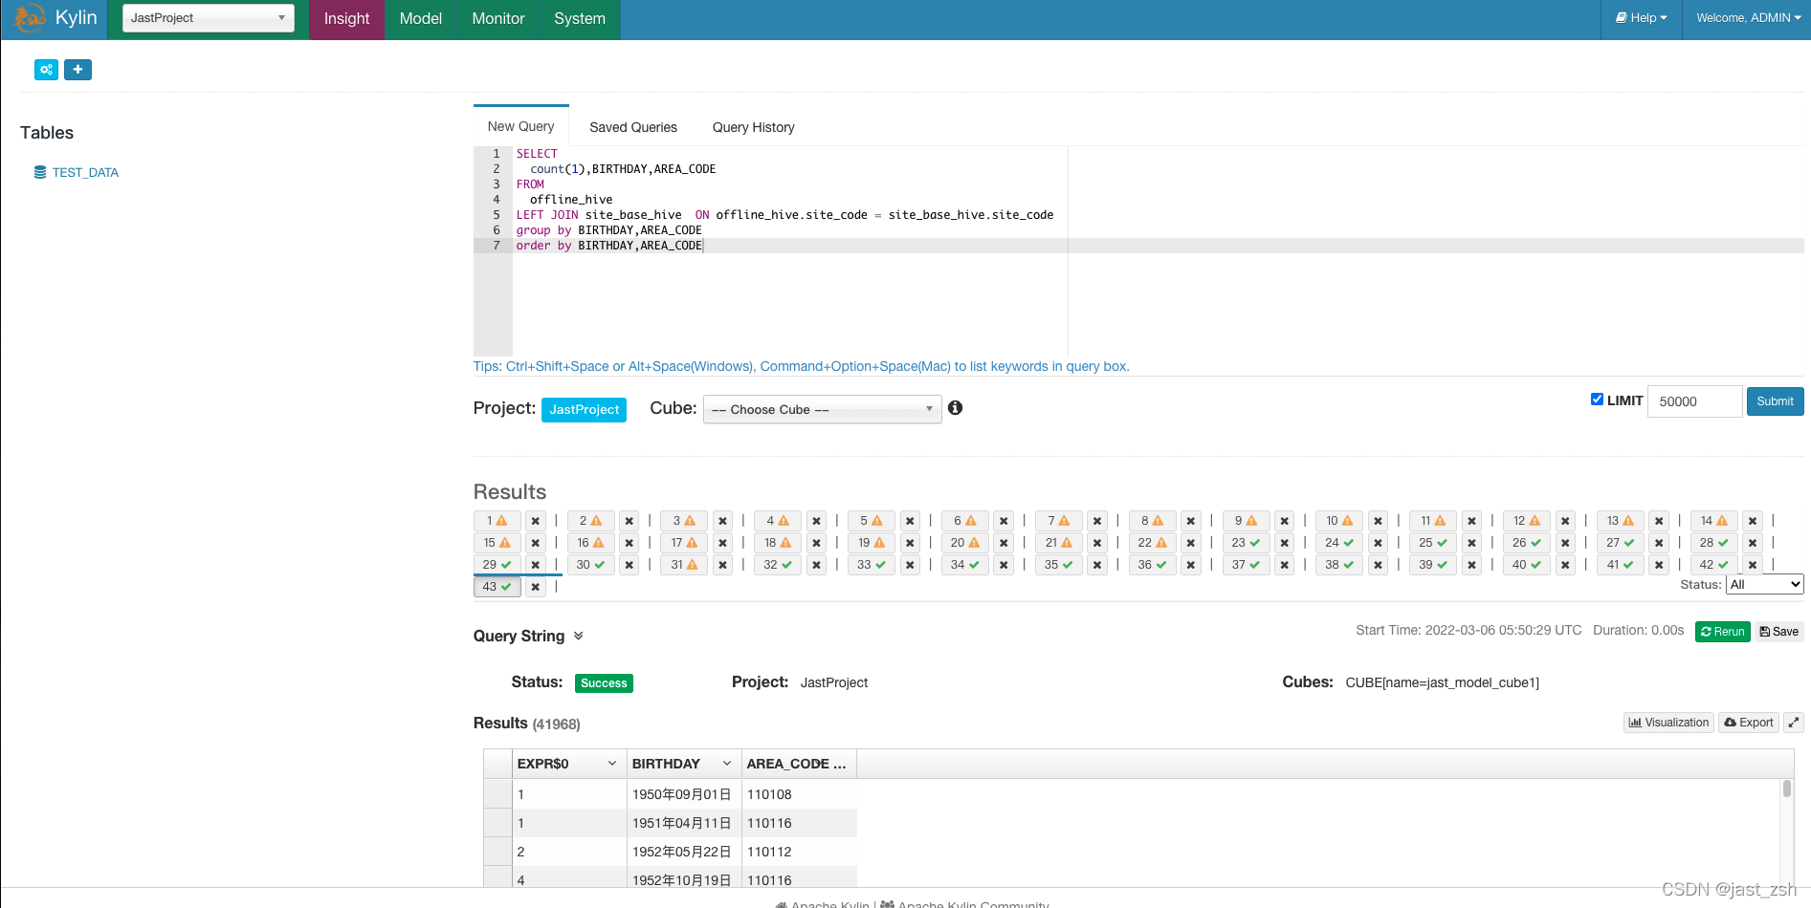Click the AREA_CODE column header
1811x908 pixels.
click(x=798, y=764)
